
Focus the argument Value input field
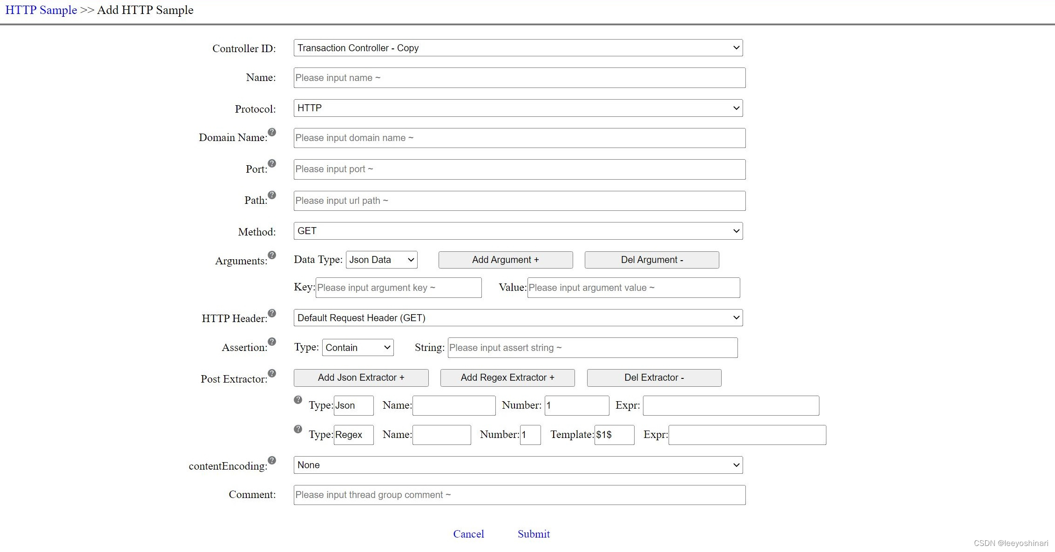634,288
